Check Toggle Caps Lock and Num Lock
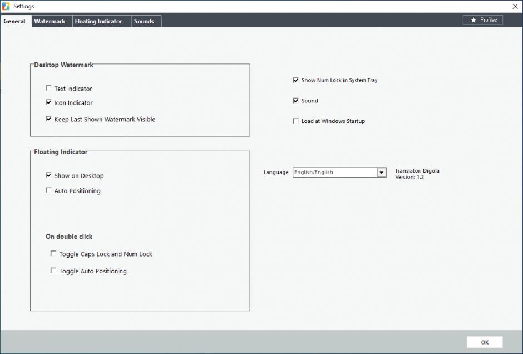Viewport: 523px width, 354px height. (53, 254)
